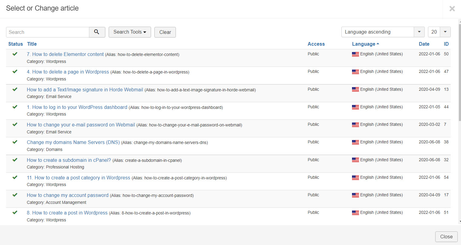Click status checkmark for Horde Webmail signature row
The image size is (461, 245).
click(15, 89)
